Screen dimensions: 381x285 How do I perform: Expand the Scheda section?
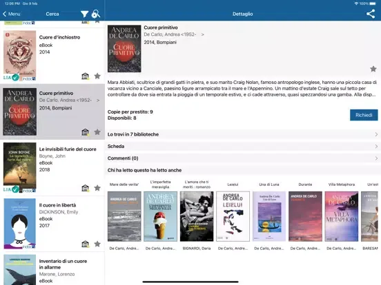[243, 146]
